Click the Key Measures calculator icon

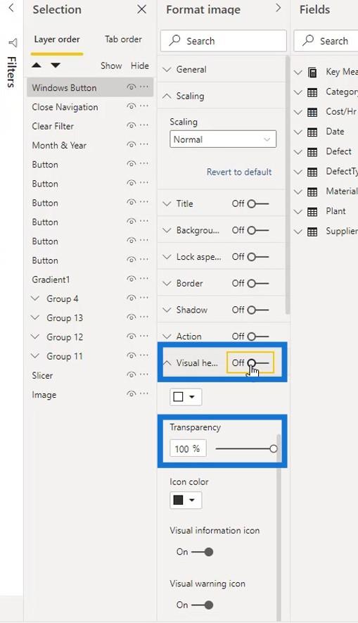point(312,73)
